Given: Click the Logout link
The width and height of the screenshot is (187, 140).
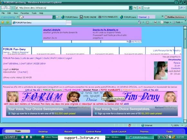Looking at the screenshot, I should (69, 58).
